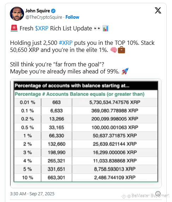Open John Squire's profile picture

point(17,14)
